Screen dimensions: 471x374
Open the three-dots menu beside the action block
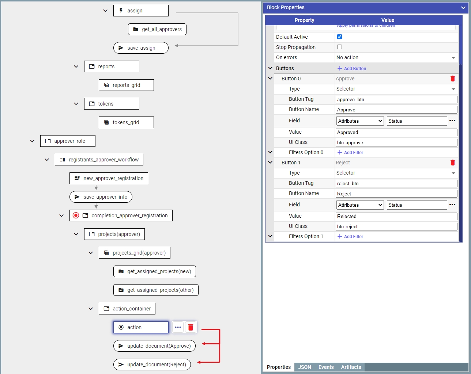(x=178, y=327)
